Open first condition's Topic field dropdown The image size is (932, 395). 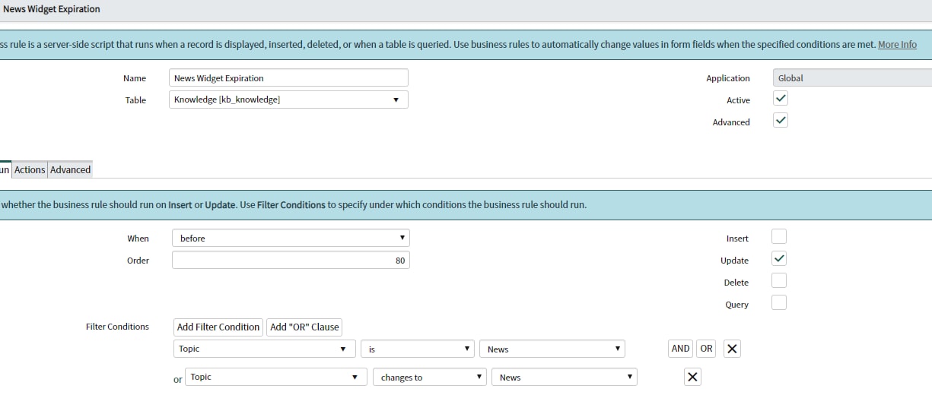point(265,349)
